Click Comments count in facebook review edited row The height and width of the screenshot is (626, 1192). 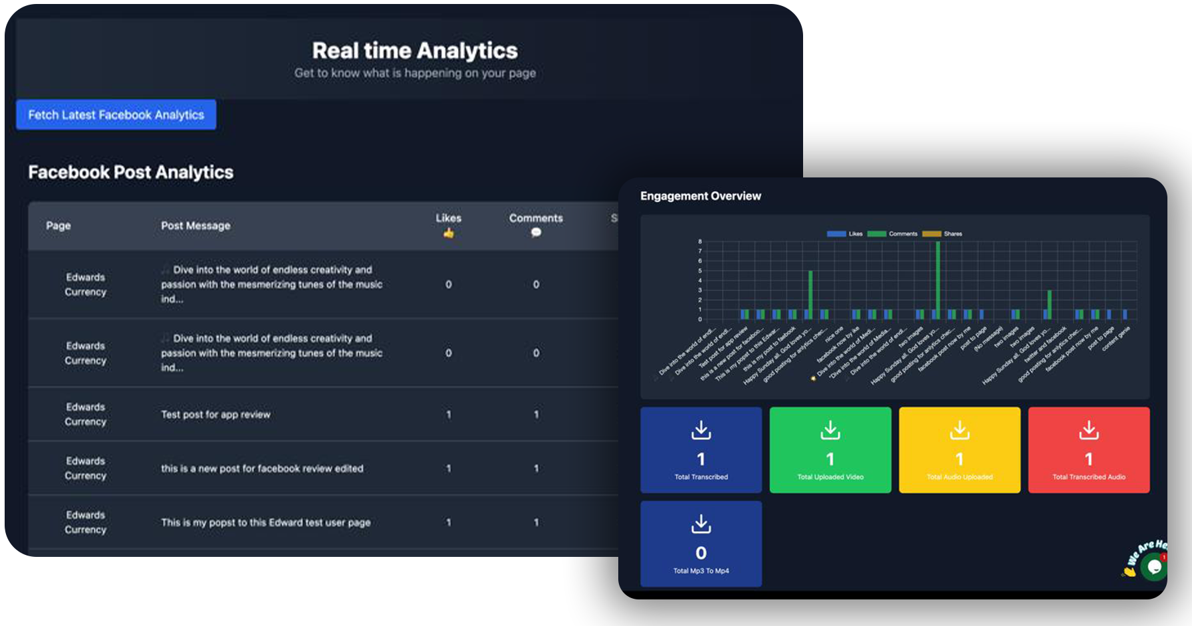click(x=536, y=469)
